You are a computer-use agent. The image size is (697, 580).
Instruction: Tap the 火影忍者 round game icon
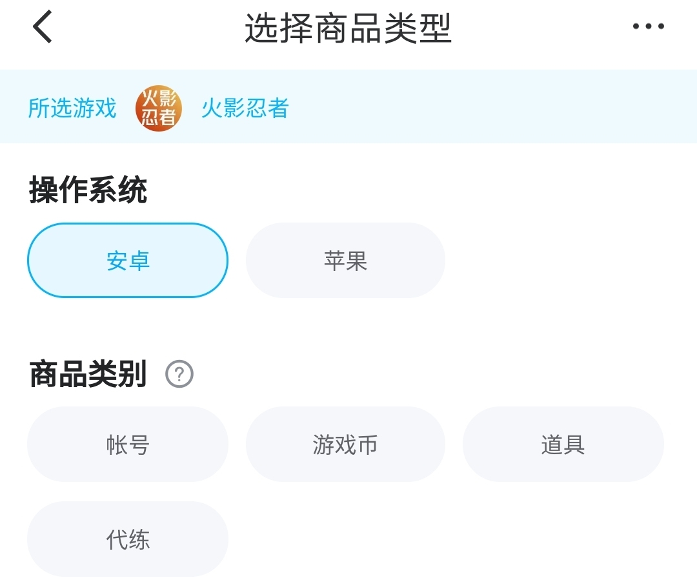[x=159, y=108]
